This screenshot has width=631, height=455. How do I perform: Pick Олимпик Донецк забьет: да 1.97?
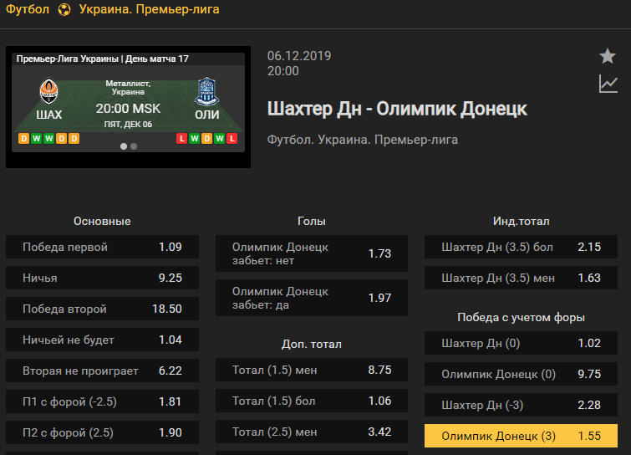[312, 298]
